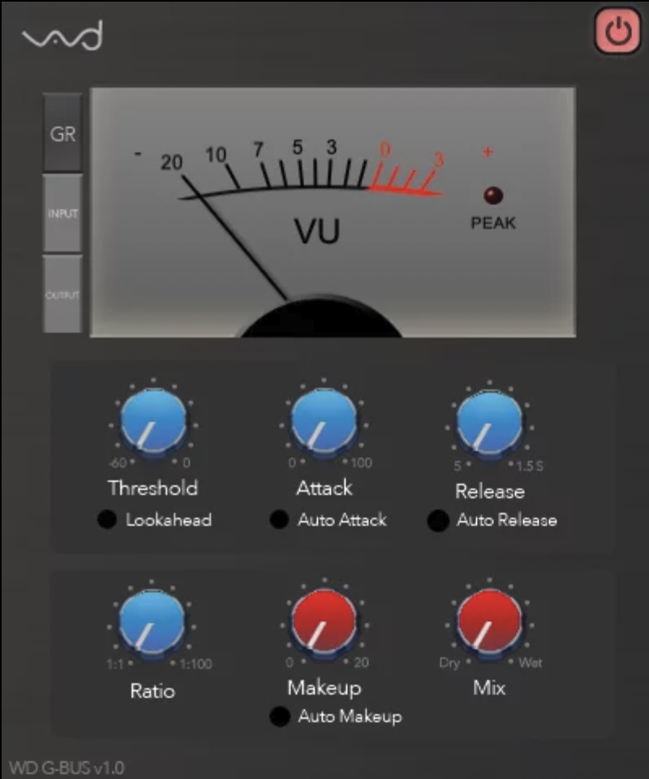This screenshot has height=779, width=649.
Task: Switch meter to GR mode
Action: click(x=62, y=134)
